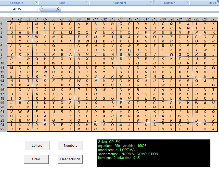Select the c25 column header
The width and height of the screenshot is (219, 172).
[x=213, y=19]
